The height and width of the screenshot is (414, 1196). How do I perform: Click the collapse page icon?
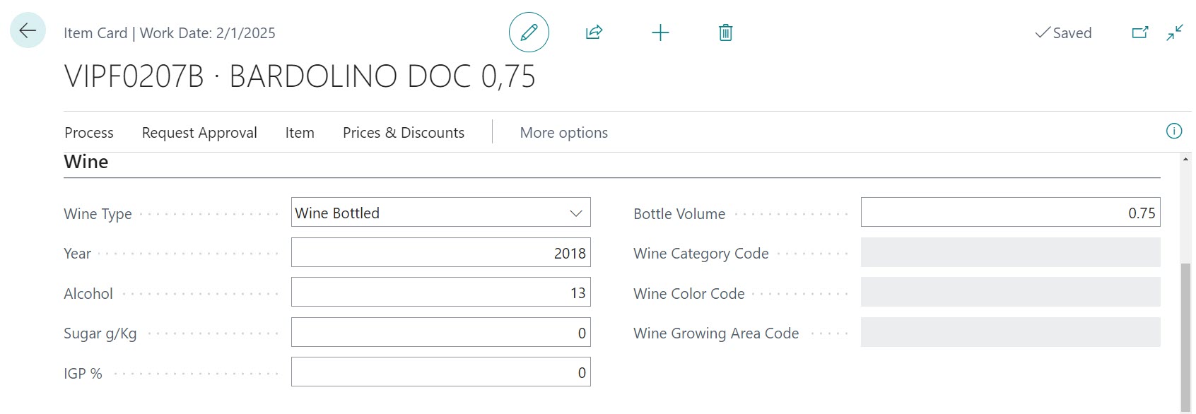[x=1175, y=32]
